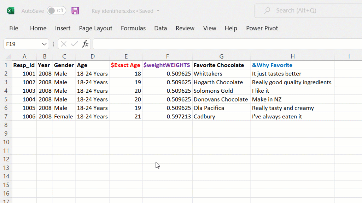Select row 12 header
Screen dimensions: 362x203
(x=6, y=159)
